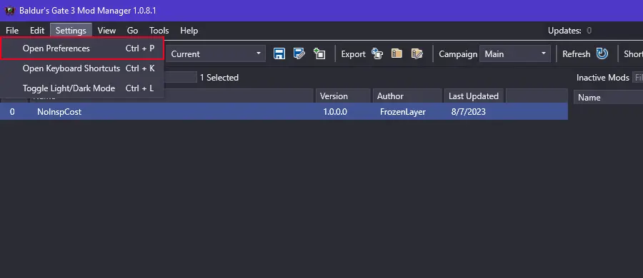Click the Refresh label text
The width and height of the screenshot is (643, 278).
576,54
